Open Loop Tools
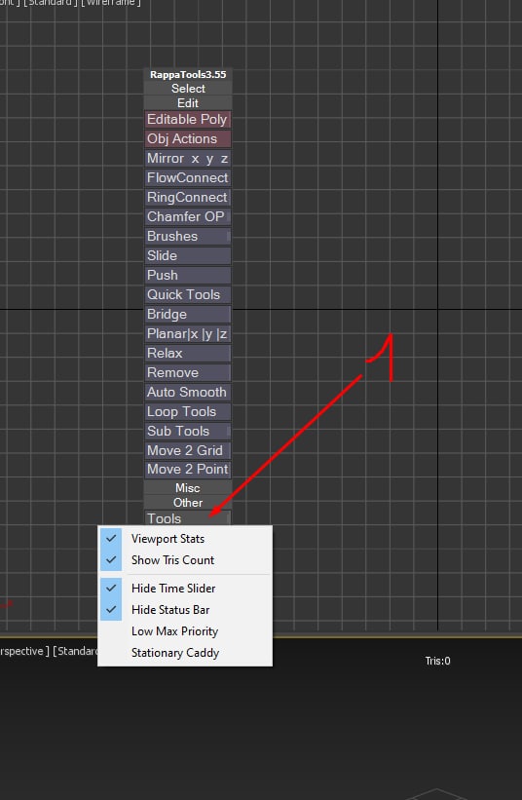522x800 pixels. [x=188, y=411]
